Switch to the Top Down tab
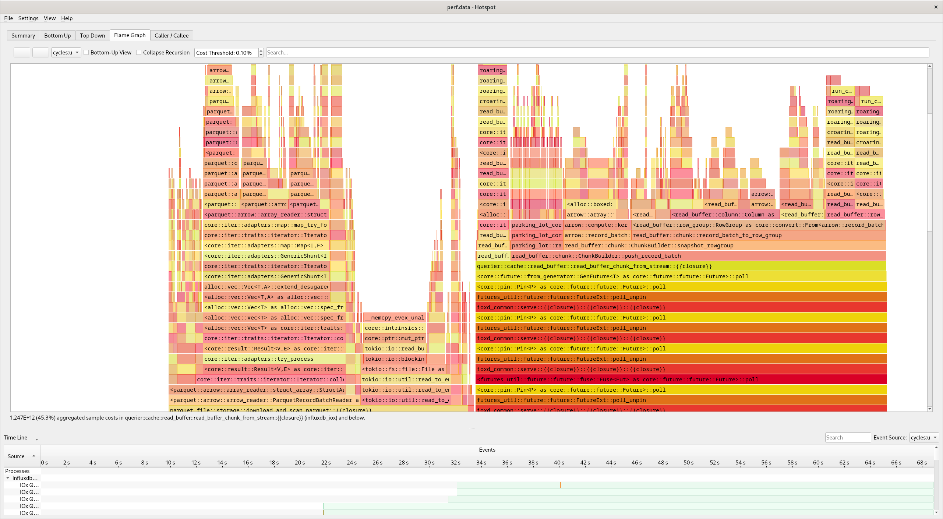Screen dimensions: 943x519 click(92, 35)
